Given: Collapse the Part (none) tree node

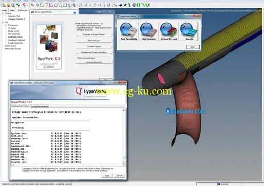Looking at the screenshot, I should pyautogui.click(x=6, y=25).
